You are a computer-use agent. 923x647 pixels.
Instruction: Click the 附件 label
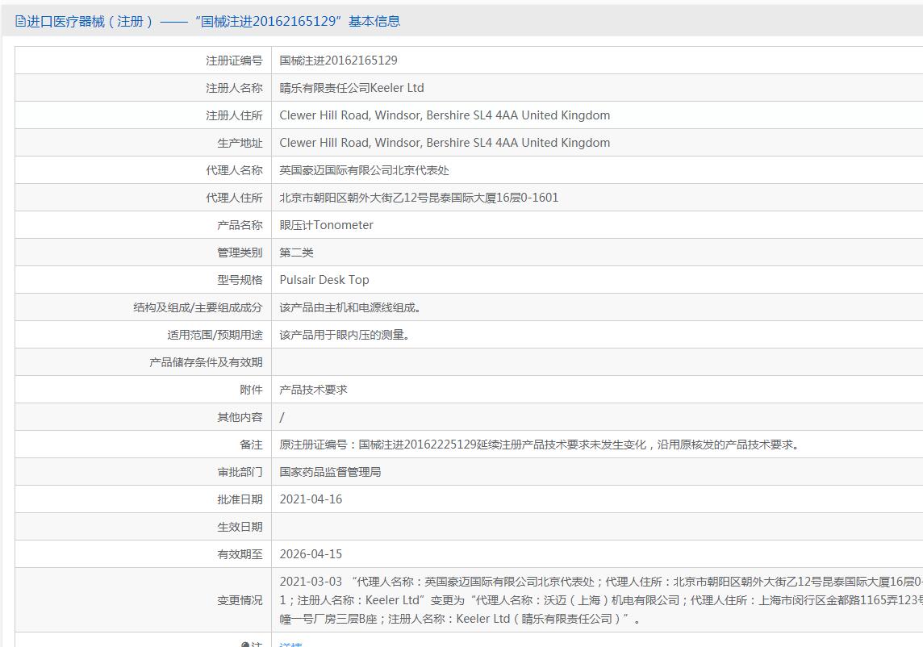click(251, 390)
